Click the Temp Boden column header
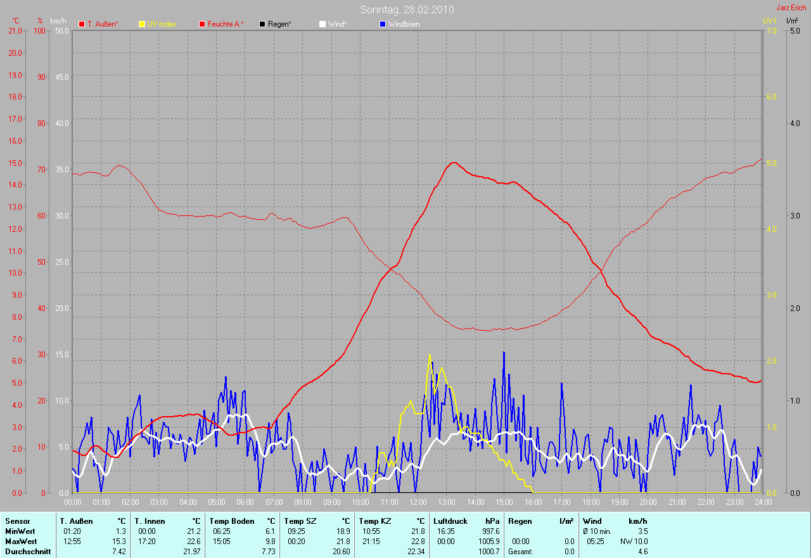The image size is (811, 558). [232, 521]
